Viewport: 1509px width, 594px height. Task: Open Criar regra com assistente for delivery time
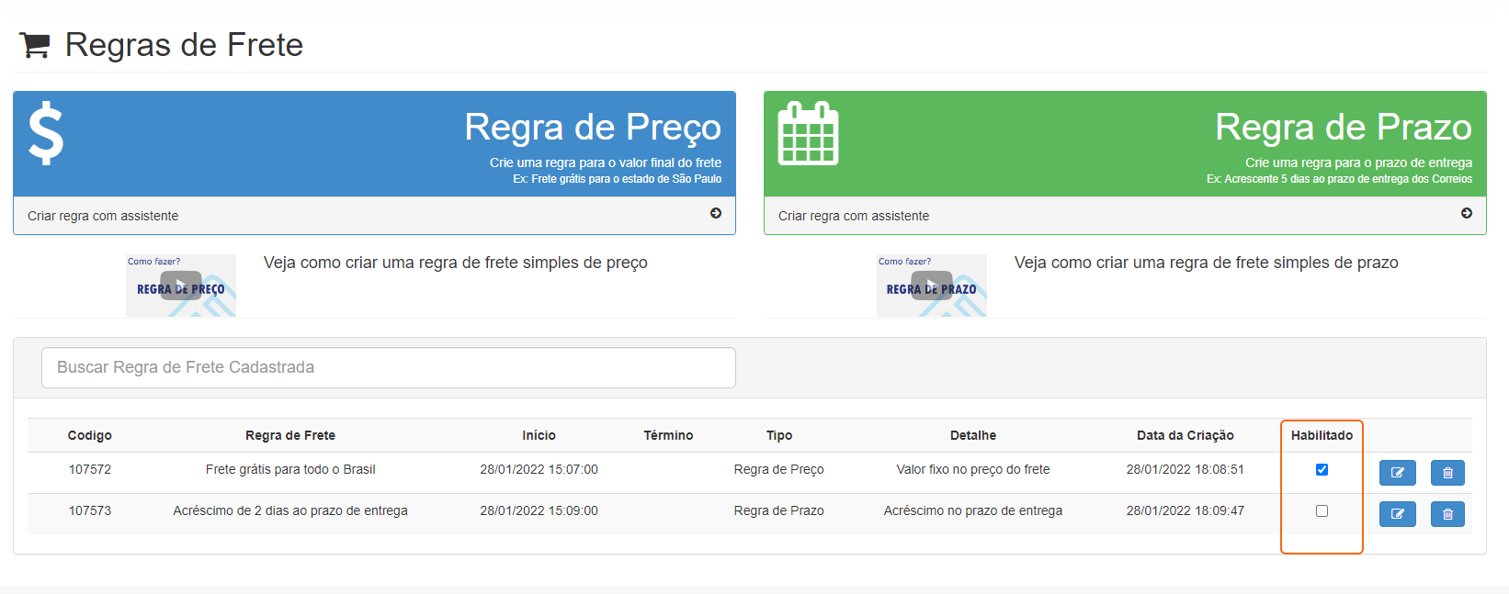coord(854,216)
